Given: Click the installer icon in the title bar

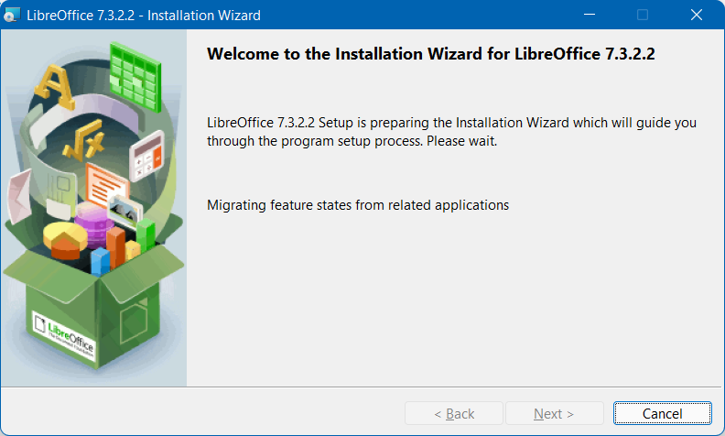Looking at the screenshot, I should [x=12, y=16].
